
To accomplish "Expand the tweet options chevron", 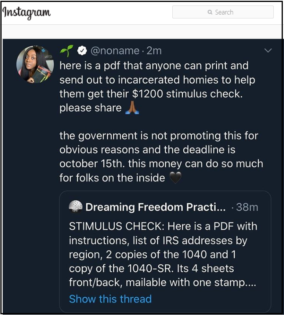I will point(268,50).
